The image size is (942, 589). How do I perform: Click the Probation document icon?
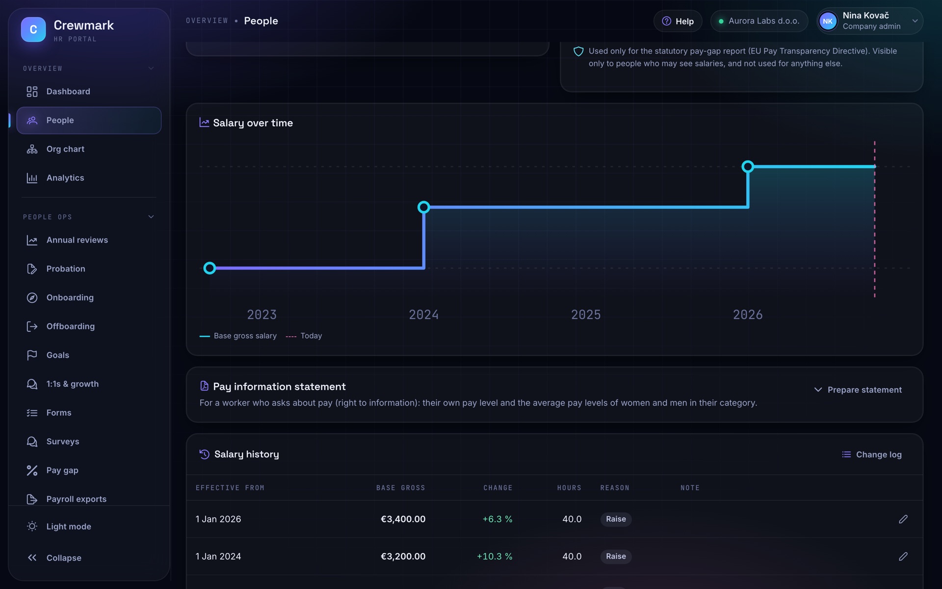[32, 269]
